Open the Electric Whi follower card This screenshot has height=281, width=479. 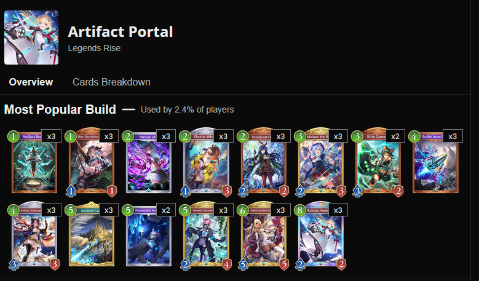click(206, 163)
